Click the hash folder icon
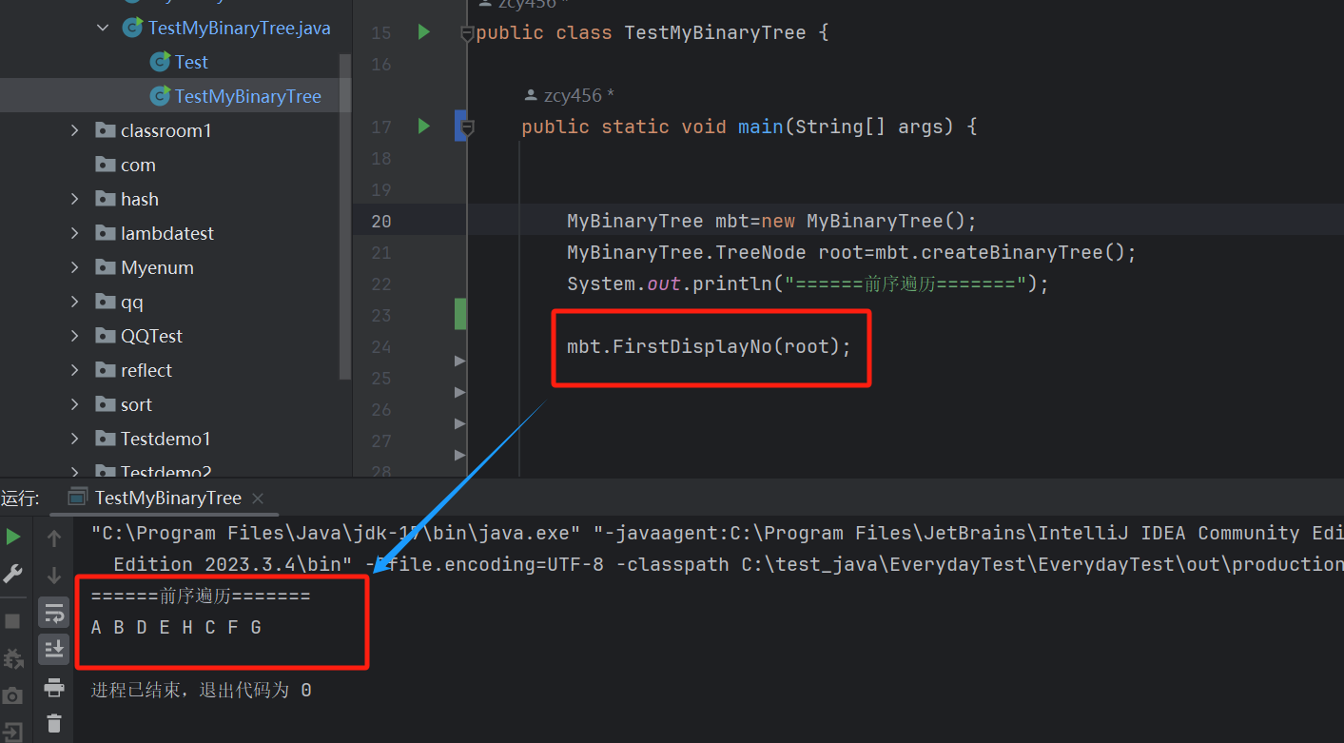The image size is (1344, 743). coord(106,199)
